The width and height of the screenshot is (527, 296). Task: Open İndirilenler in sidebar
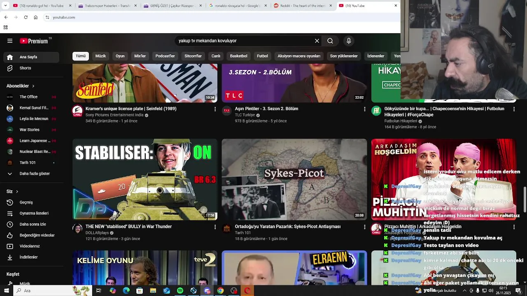[x=31, y=257]
